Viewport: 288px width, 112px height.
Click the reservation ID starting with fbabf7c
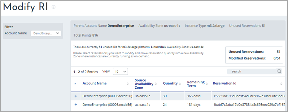tap(249, 105)
